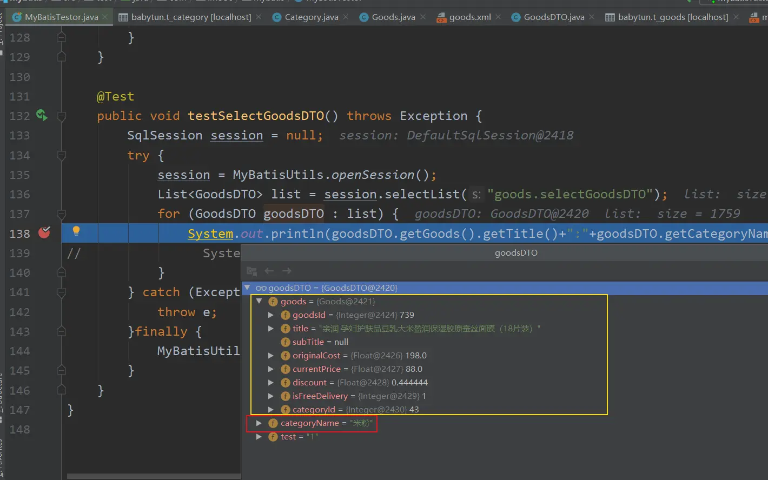Image resolution: width=768 pixels, height=480 pixels.
Task: Open the babytun.t_category database tab
Action: coord(191,17)
